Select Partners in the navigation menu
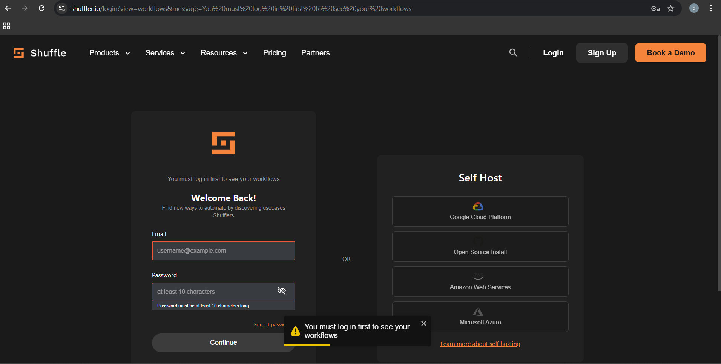The image size is (721, 364). click(315, 53)
